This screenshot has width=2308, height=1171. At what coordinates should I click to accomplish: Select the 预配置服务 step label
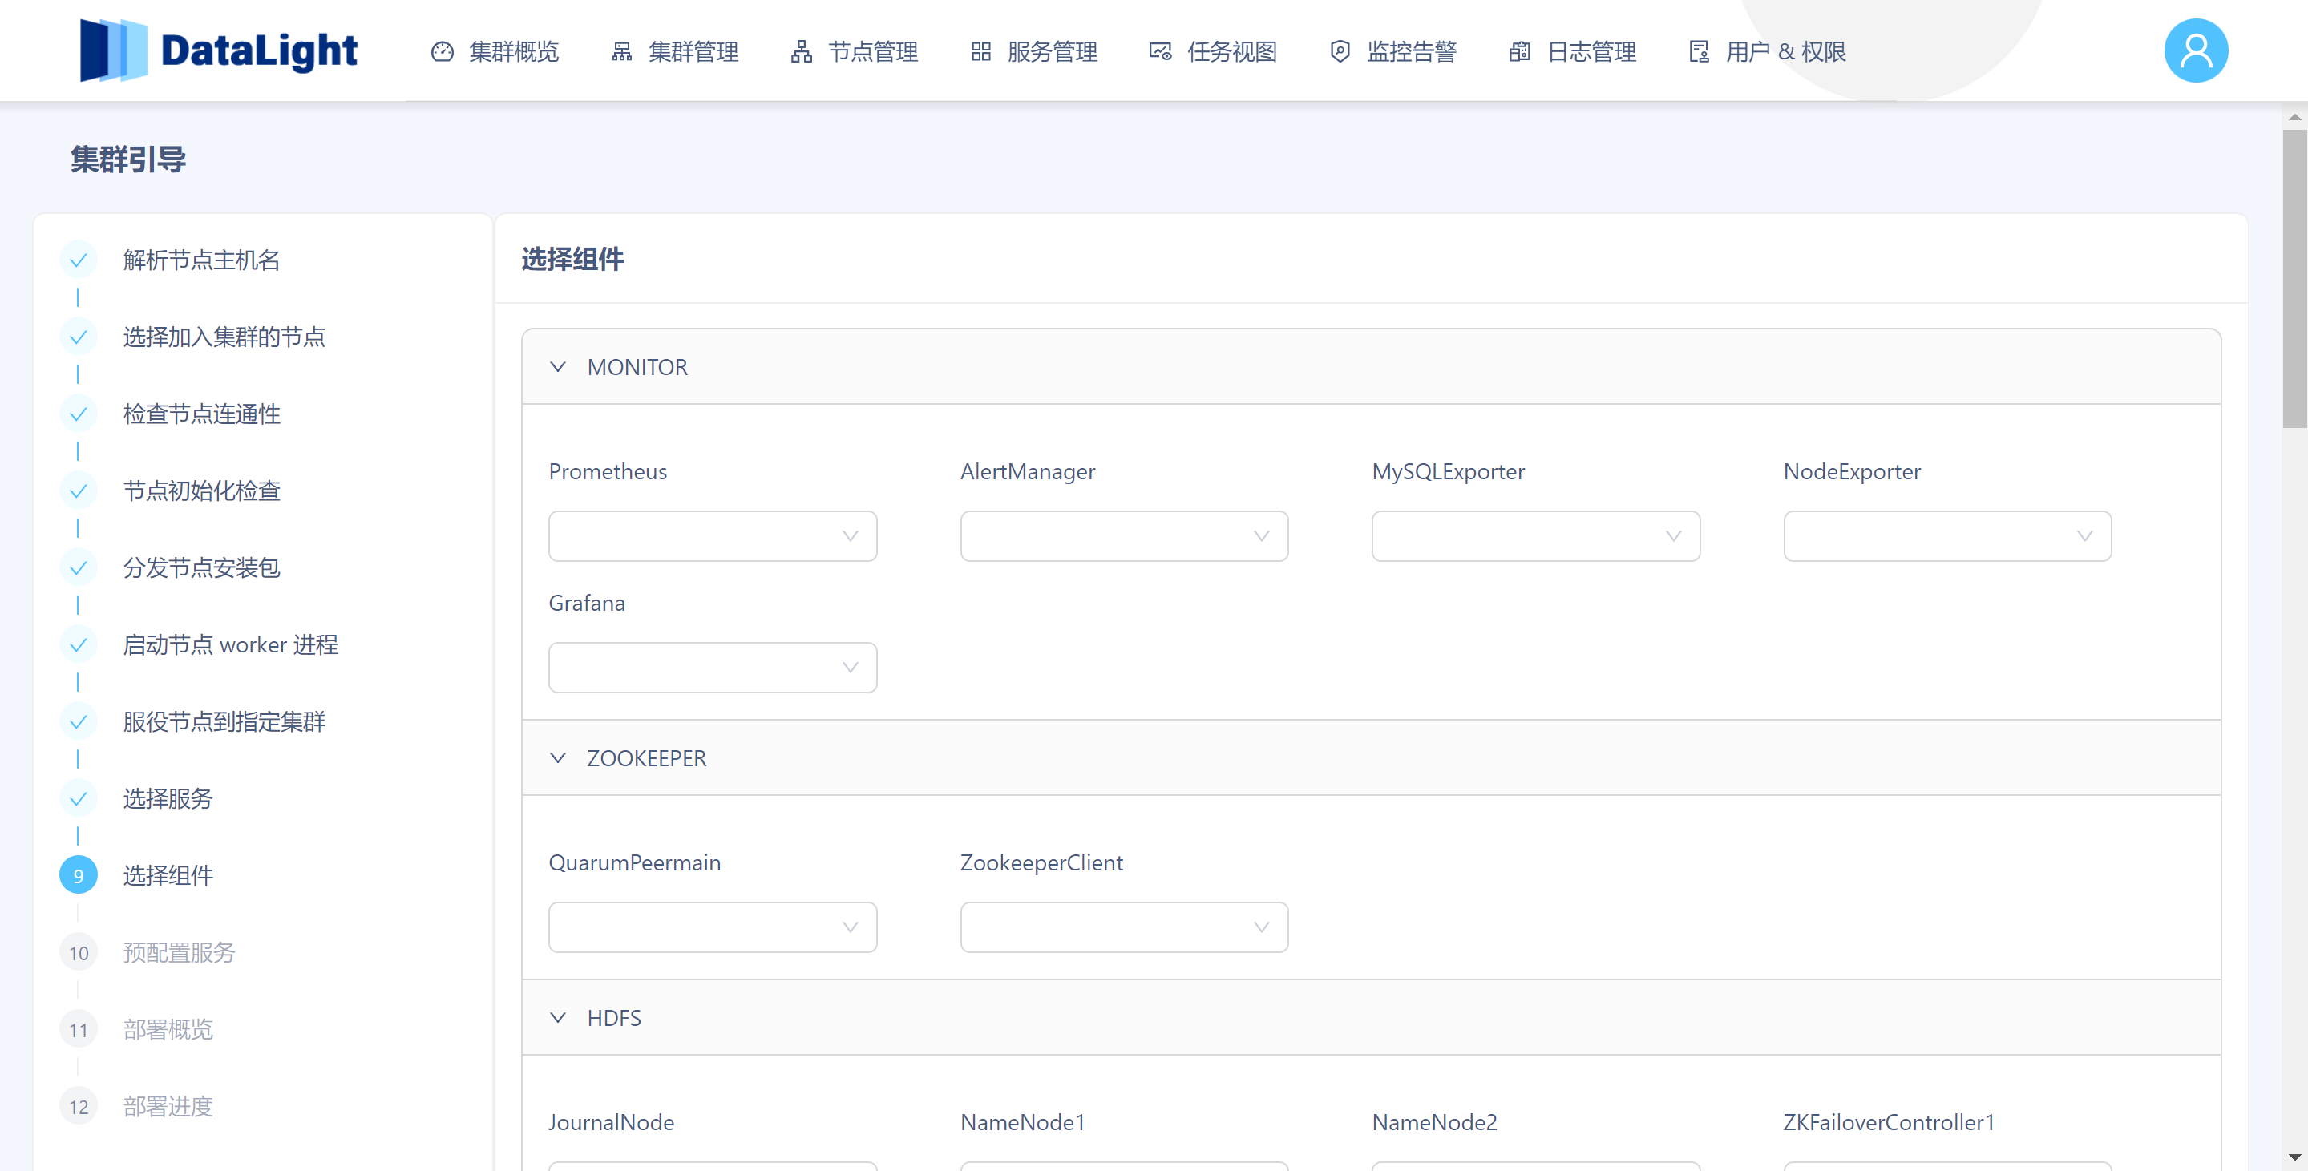click(180, 953)
